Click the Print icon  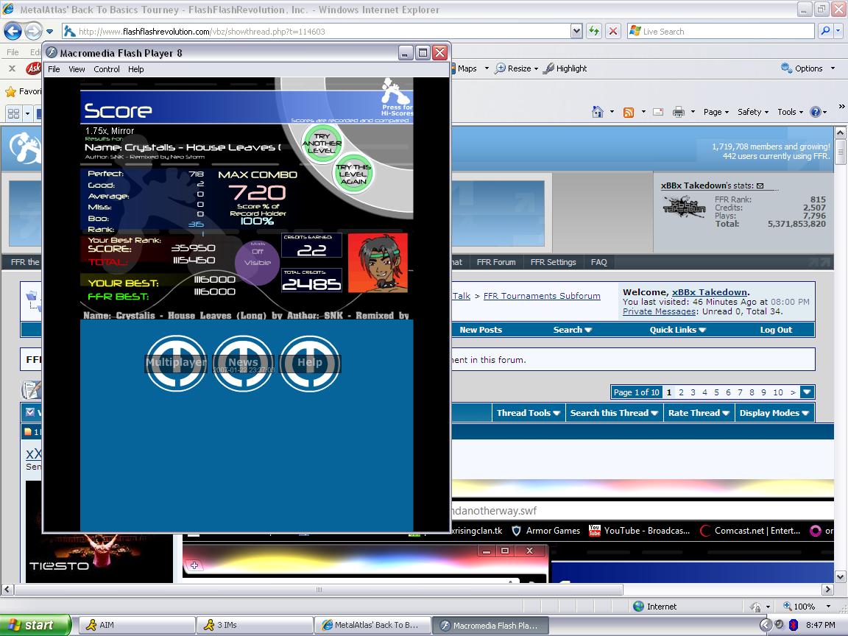[678, 112]
